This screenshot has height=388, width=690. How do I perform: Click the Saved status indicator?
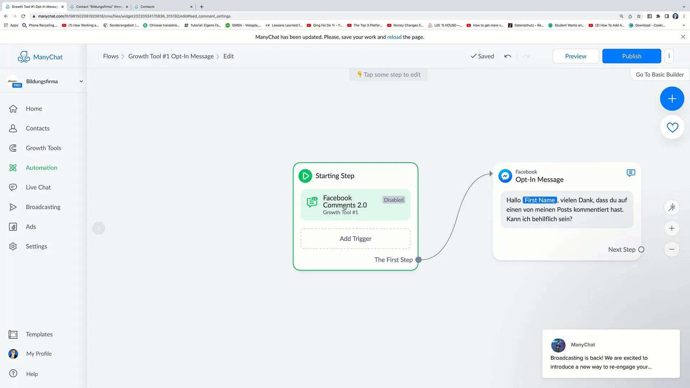click(482, 56)
